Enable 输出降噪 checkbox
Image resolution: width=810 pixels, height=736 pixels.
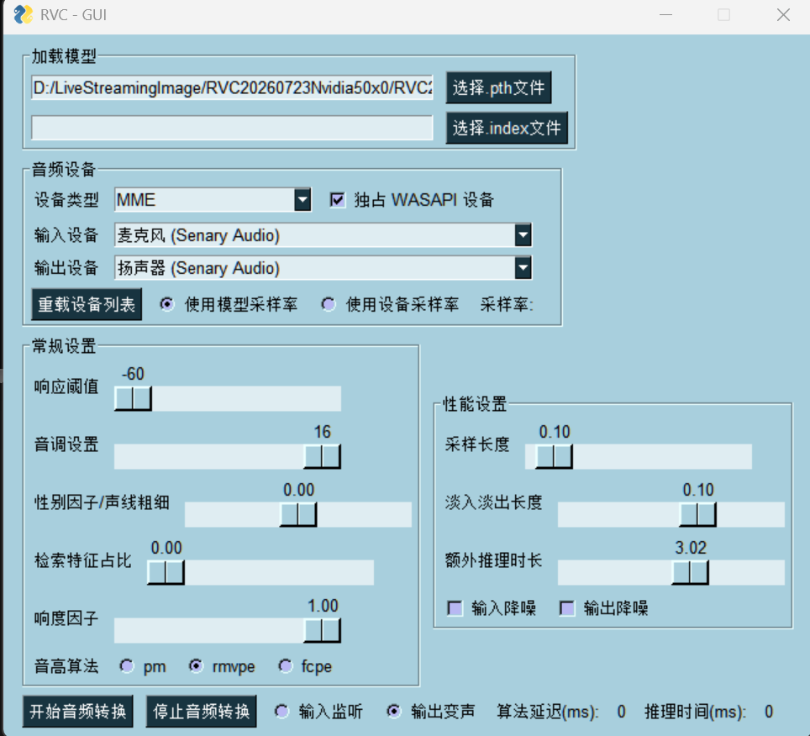566,608
